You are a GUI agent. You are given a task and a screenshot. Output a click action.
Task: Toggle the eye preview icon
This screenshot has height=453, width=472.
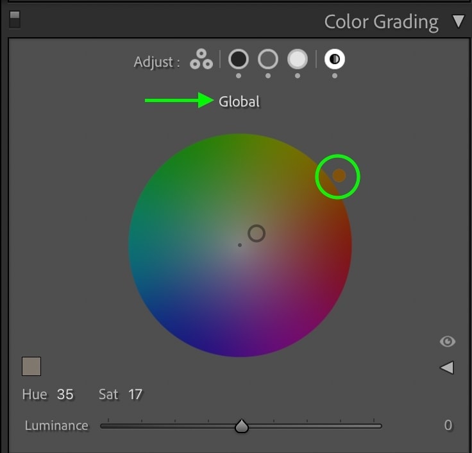tap(448, 341)
